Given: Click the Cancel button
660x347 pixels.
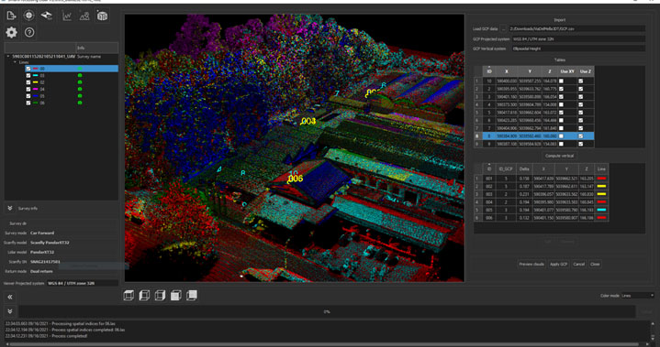Looking at the screenshot, I should tap(579, 264).
